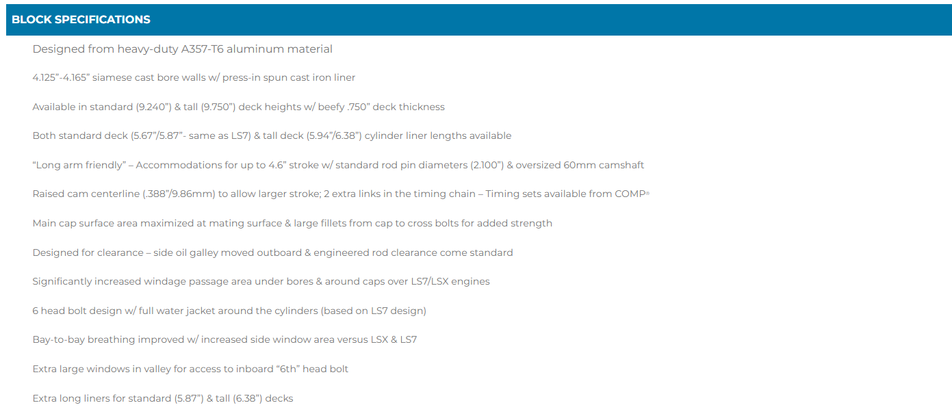
Task: Click the windage passage area line
Action: (261, 282)
